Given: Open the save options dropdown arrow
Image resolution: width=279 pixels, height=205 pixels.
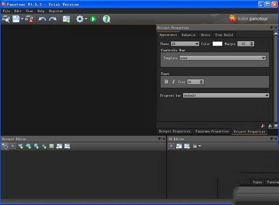Looking at the screenshot, I should pyautogui.click(x=22, y=19).
